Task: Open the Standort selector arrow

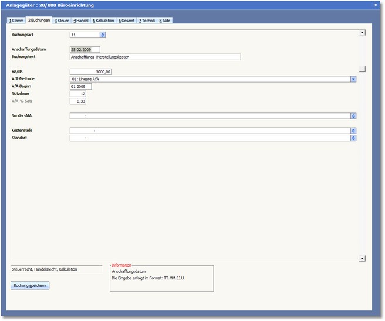Action: coord(353,138)
